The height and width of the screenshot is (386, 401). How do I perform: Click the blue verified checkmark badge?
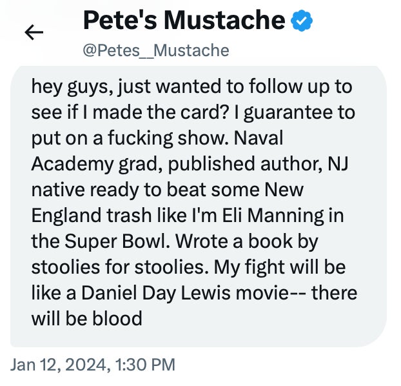click(301, 21)
